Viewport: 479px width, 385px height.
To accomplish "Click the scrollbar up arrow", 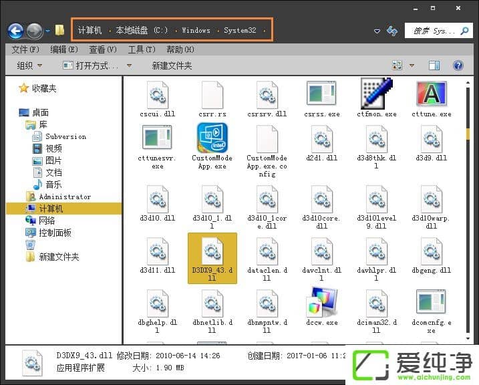I will (468, 82).
